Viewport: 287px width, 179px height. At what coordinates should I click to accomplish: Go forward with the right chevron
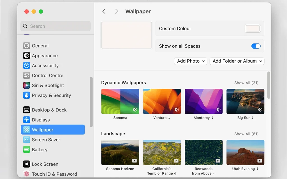pos(117,11)
